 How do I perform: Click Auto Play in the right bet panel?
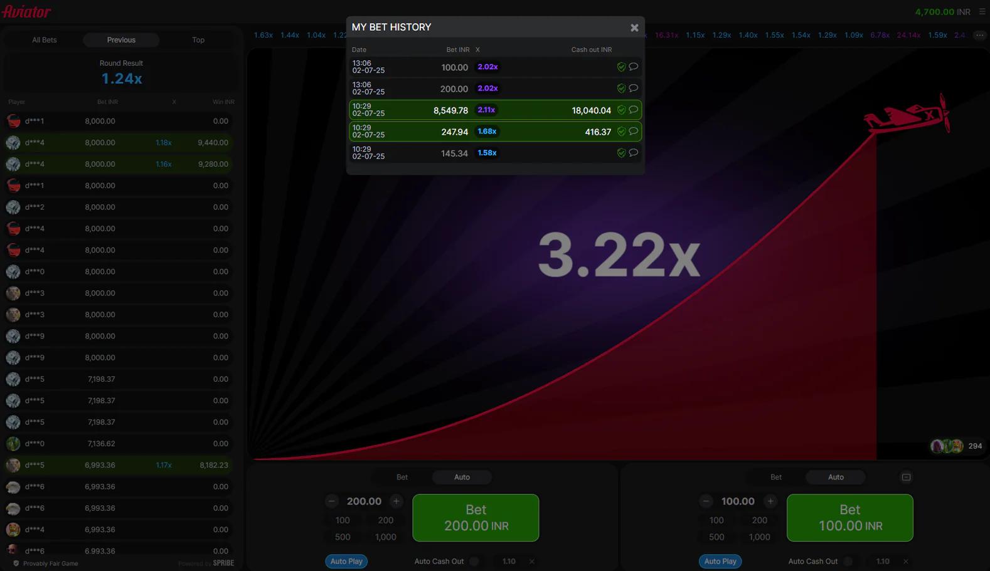click(x=720, y=562)
